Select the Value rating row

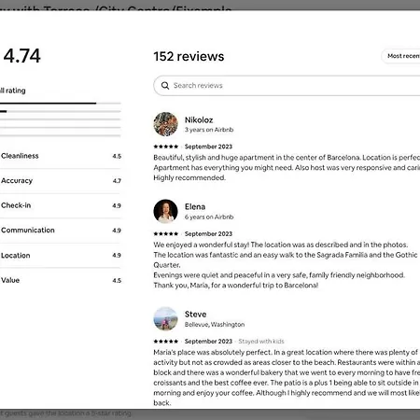pos(61,280)
